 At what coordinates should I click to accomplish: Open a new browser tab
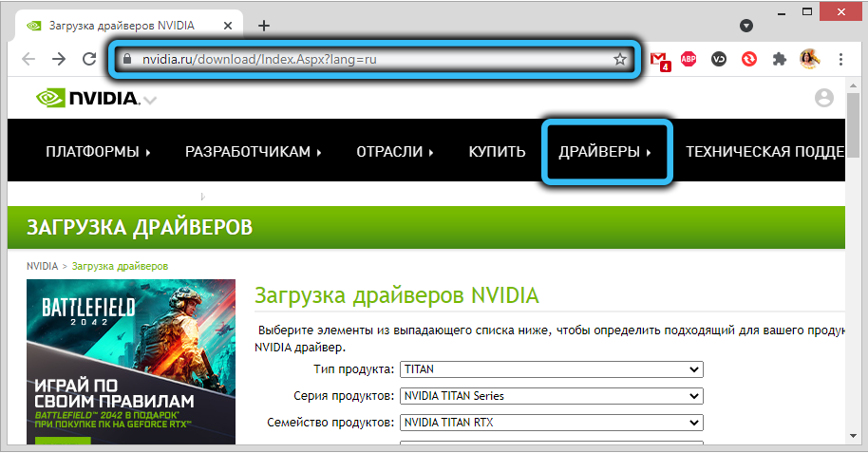click(x=264, y=26)
